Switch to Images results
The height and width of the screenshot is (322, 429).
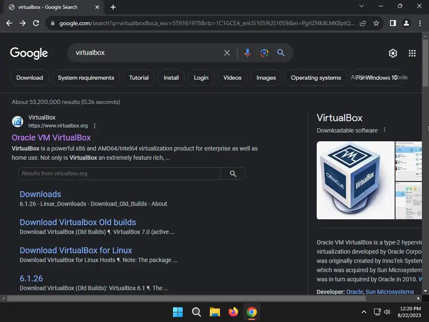pos(266,78)
